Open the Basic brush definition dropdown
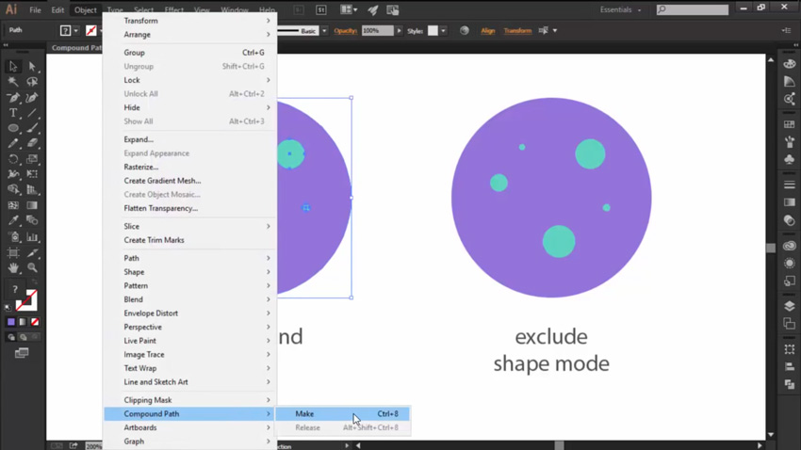The image size is (801, 450). coord(324,31)
